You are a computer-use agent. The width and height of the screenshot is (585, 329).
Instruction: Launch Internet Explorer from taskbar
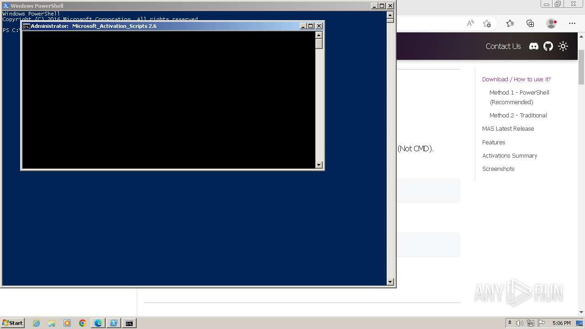click(x=36, y=323)
